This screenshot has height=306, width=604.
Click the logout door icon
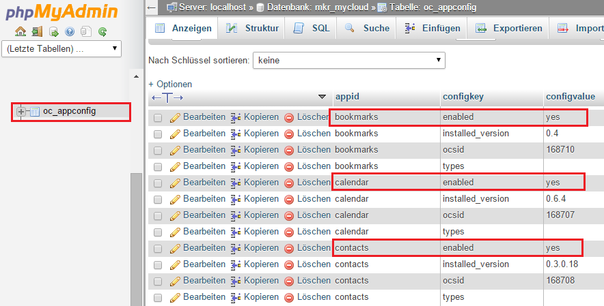click(x=36, y=31)
